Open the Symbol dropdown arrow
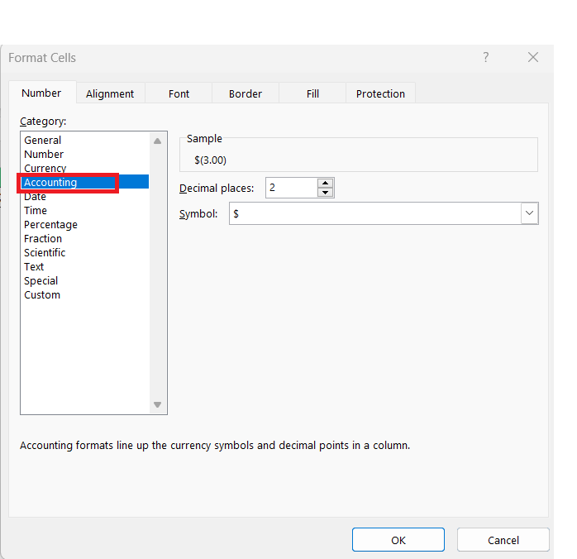The image size is (577, 559). [x=530, y=213]
